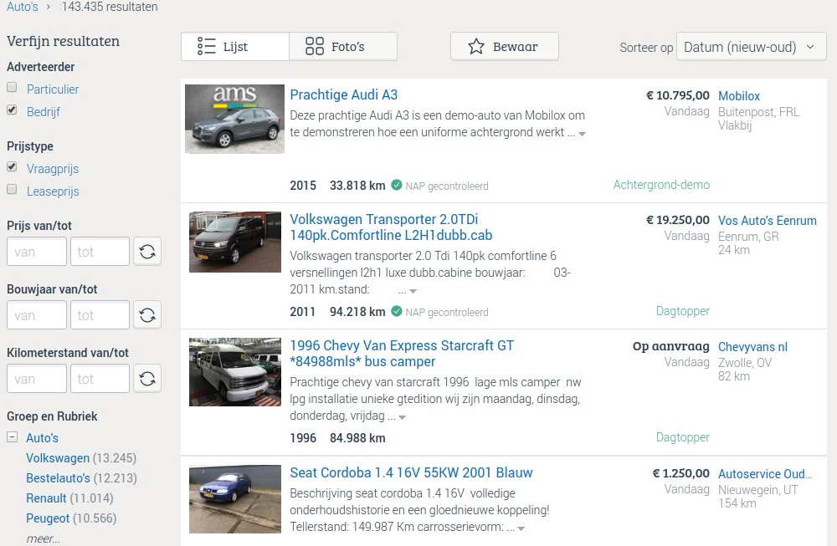This screenshot has width=837, height=546.
Task: Switch to Foto's view
Action: point(343,46)
